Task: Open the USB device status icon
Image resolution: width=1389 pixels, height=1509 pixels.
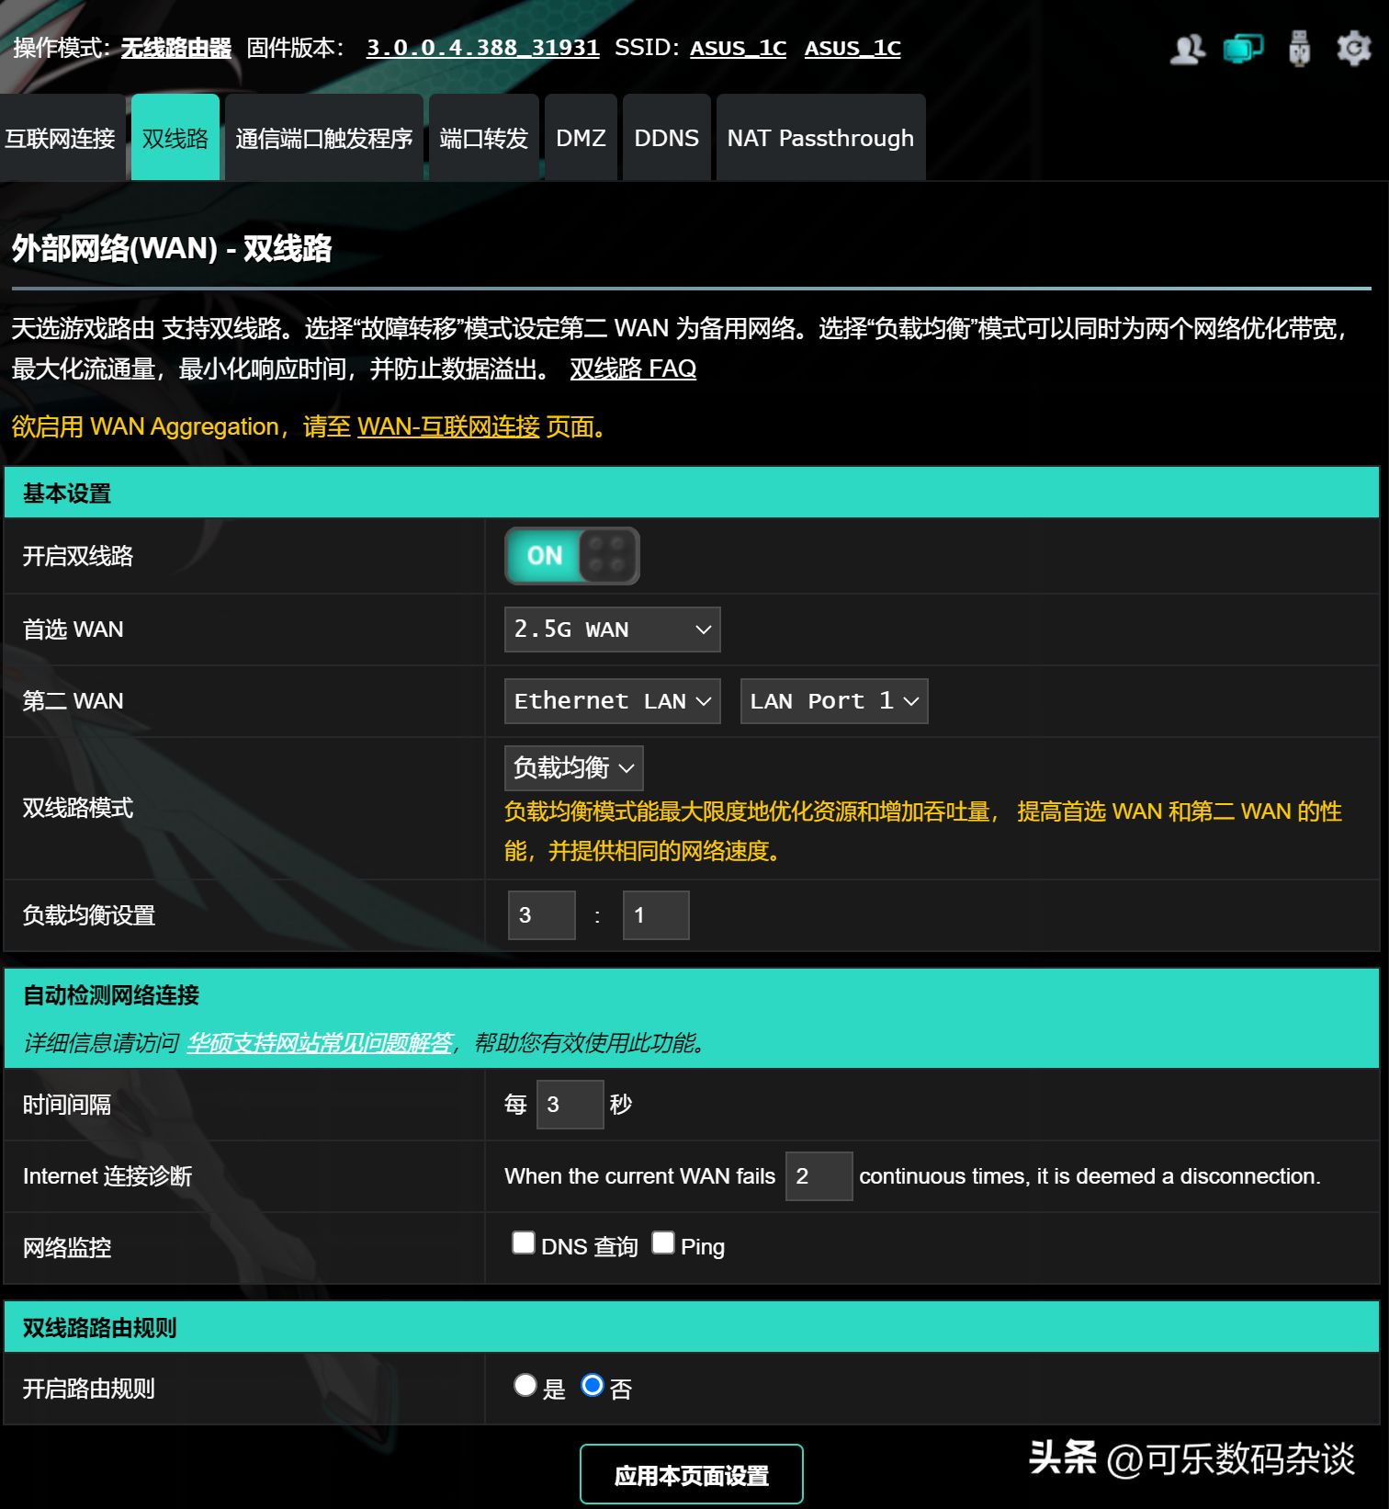Action: coord(1299,49)
